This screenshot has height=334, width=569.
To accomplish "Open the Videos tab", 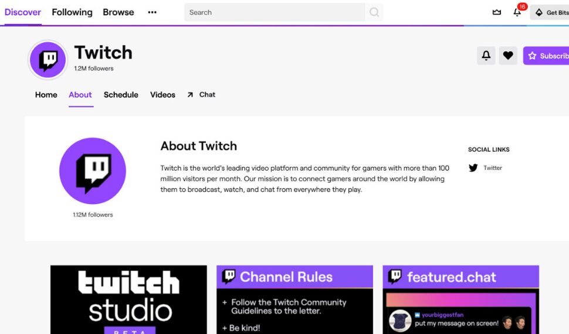I will pyautogui.click(x=162, y=95).
